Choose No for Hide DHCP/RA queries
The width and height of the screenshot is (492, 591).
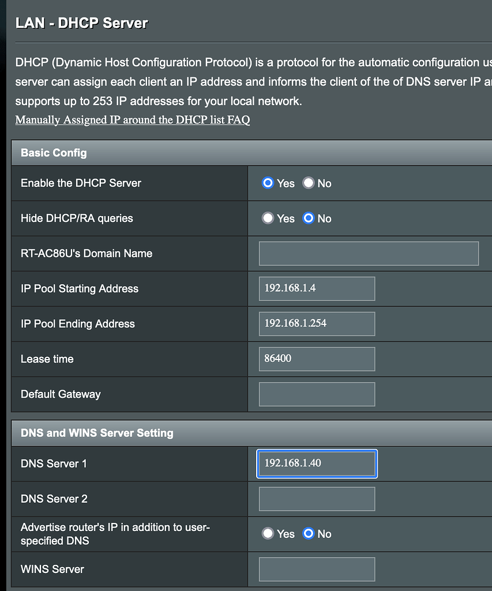point(309,218)
